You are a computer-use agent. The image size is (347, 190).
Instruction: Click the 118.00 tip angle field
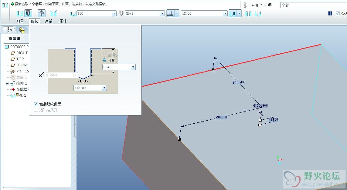pyautogui.click(x=88, y=88)
